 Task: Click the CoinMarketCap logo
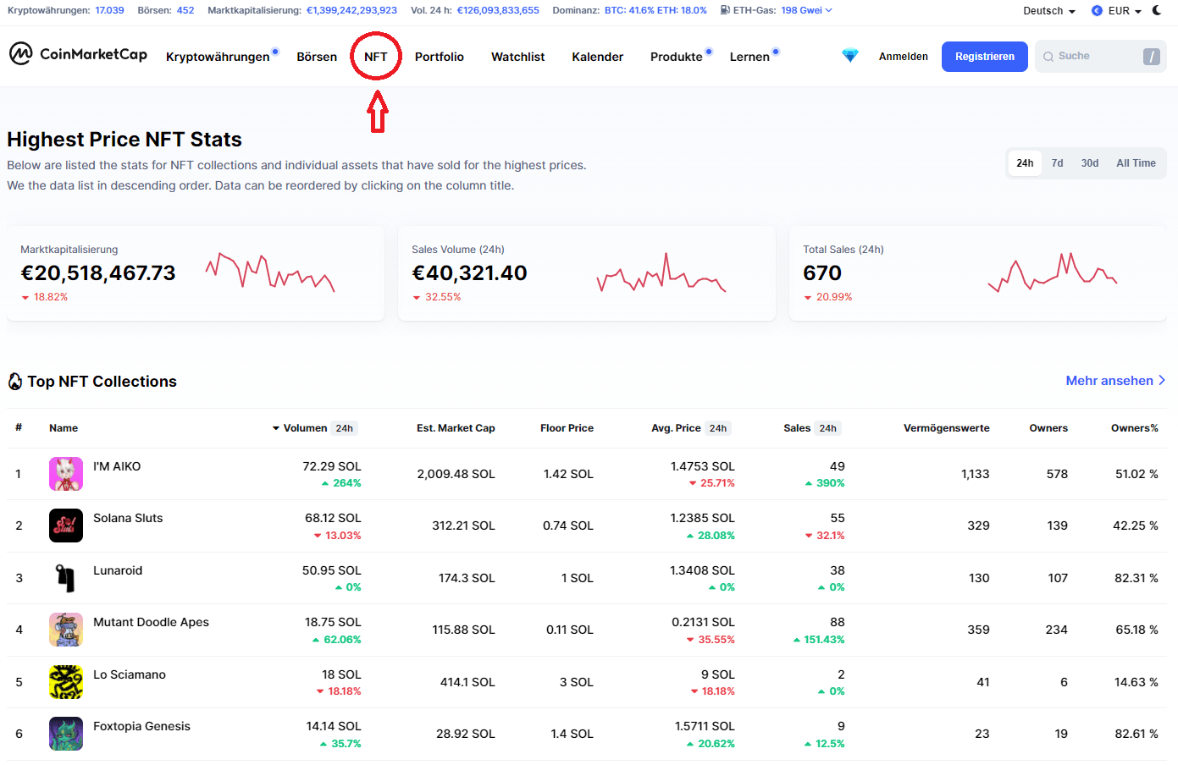[78, 54]
